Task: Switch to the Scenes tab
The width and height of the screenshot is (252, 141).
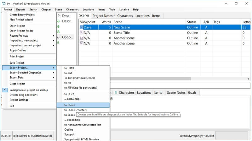Action: click(x=84, y=15)
